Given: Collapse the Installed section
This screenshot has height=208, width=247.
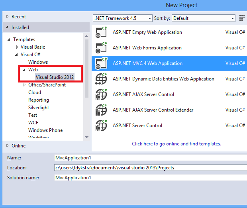Looking at the screenshot, I should click(7, 27).
